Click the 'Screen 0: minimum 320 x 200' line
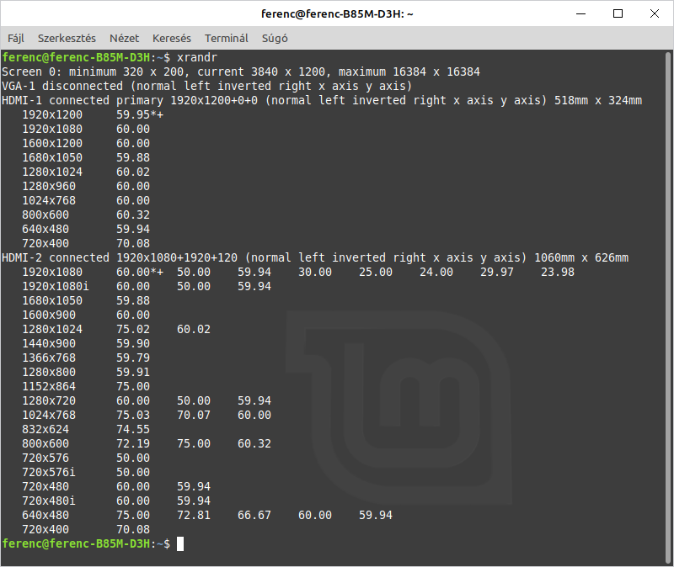The height and width of the screenshot is (567, 674). [241, 72]
